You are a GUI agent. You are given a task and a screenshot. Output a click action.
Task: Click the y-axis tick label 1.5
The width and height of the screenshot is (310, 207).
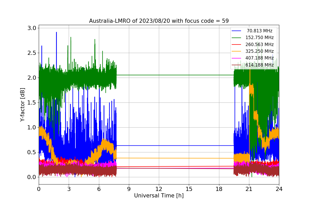32,102
